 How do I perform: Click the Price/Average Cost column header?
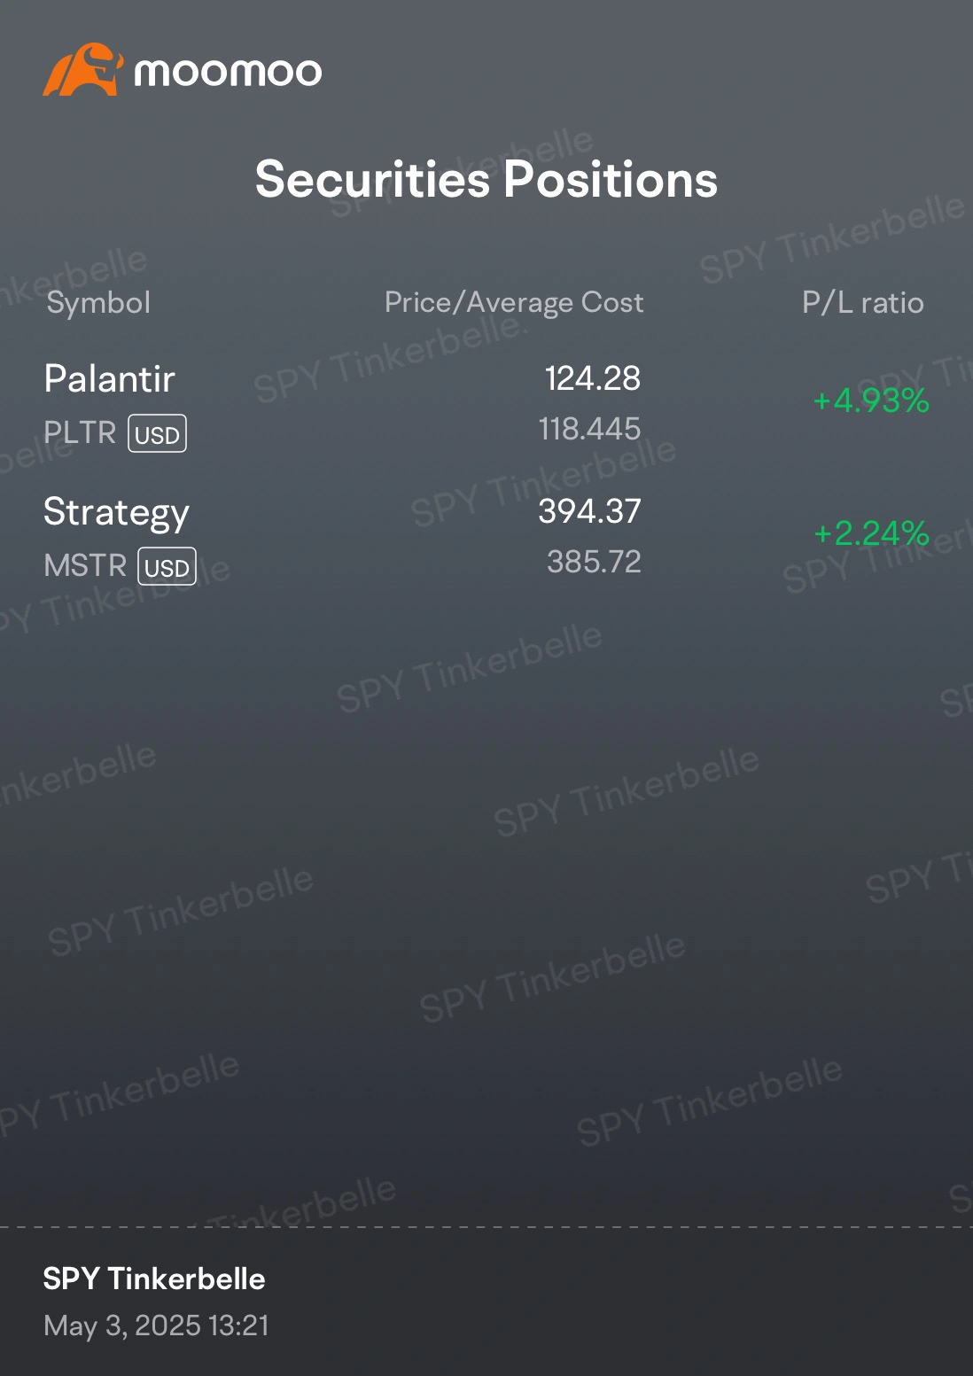(514, 303)
